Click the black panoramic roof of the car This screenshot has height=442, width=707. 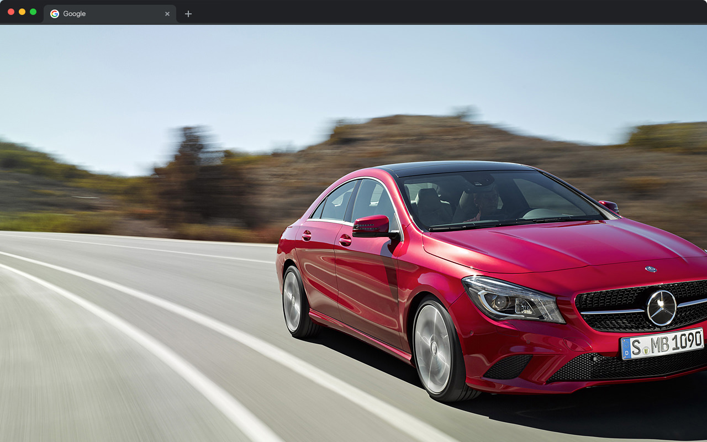pyautogui.click(x=453, y=167)
